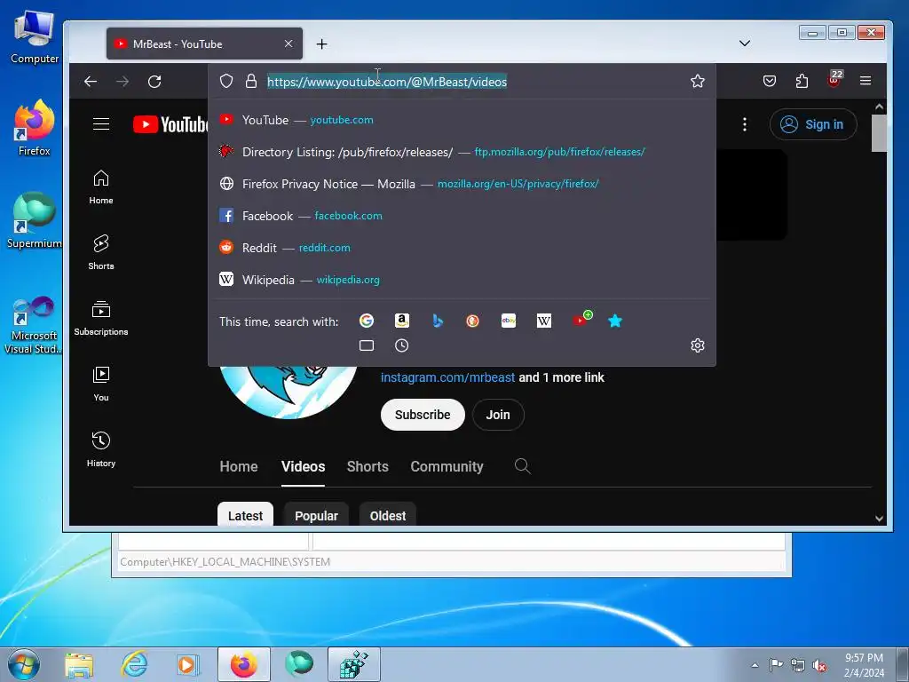Image resolution: width=909 pixels, height=682 pixels.
Task: Search within the channel magnifier icon
Action: (x=522, y=465)
